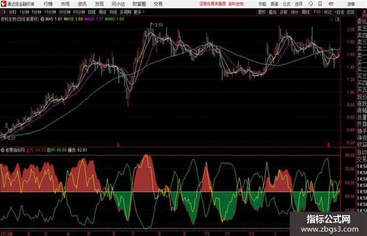The width and height of the screenshot is (367, 236).
Task: Click the 2.10 high price marker
Action: point(159,25)
